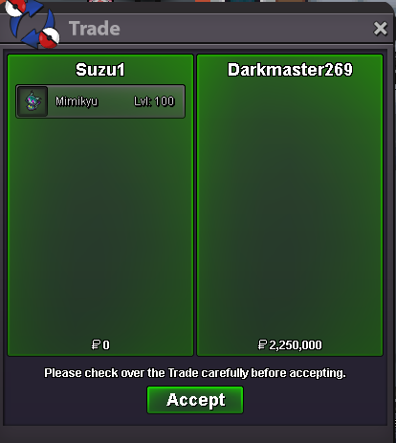Click the Trade title text
This screenshot has width=396, height=443.
[x=95, y=29]
